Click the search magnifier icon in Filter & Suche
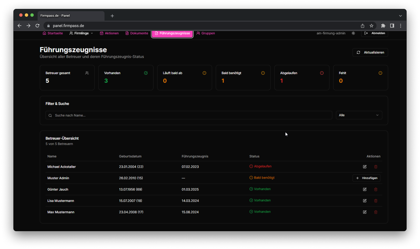 pyautogui.click(x=50, y=115)
